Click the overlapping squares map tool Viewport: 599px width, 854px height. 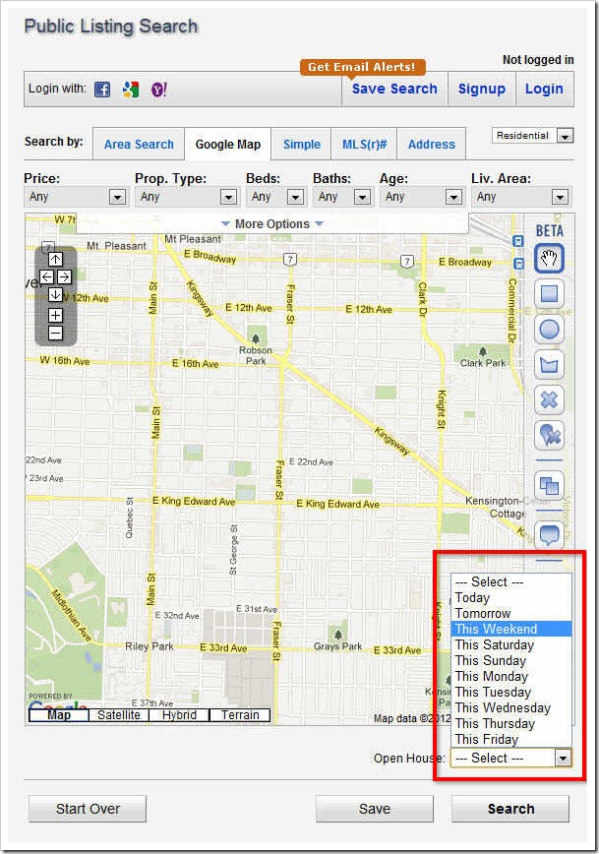click(549, 485)
